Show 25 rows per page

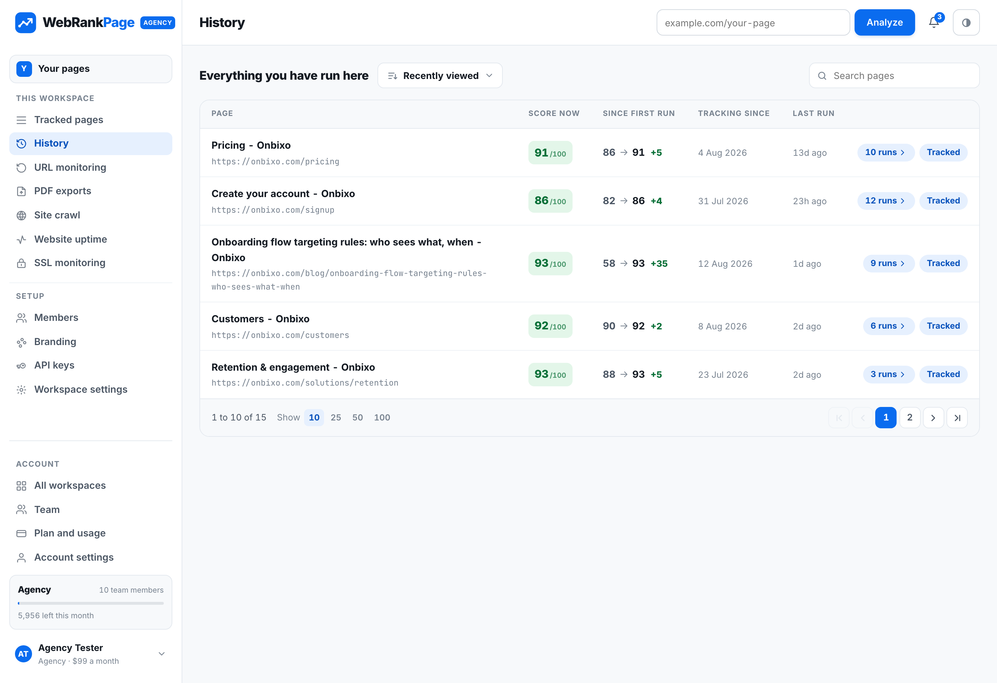click(335, 417)
